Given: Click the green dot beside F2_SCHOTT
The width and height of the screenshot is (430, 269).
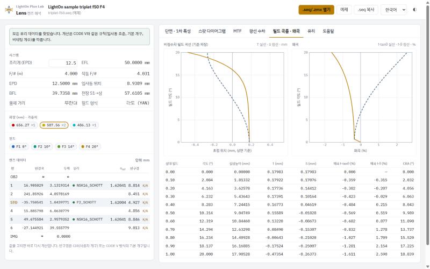Looking at the screenshot, I should coord(74,203).
